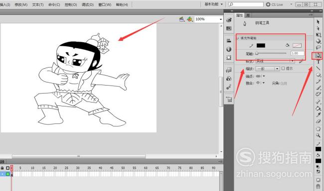Select the Pen tool in toolbox
Image resolution: width=324 pixels, height=191 pixels.
pos(318,55)
